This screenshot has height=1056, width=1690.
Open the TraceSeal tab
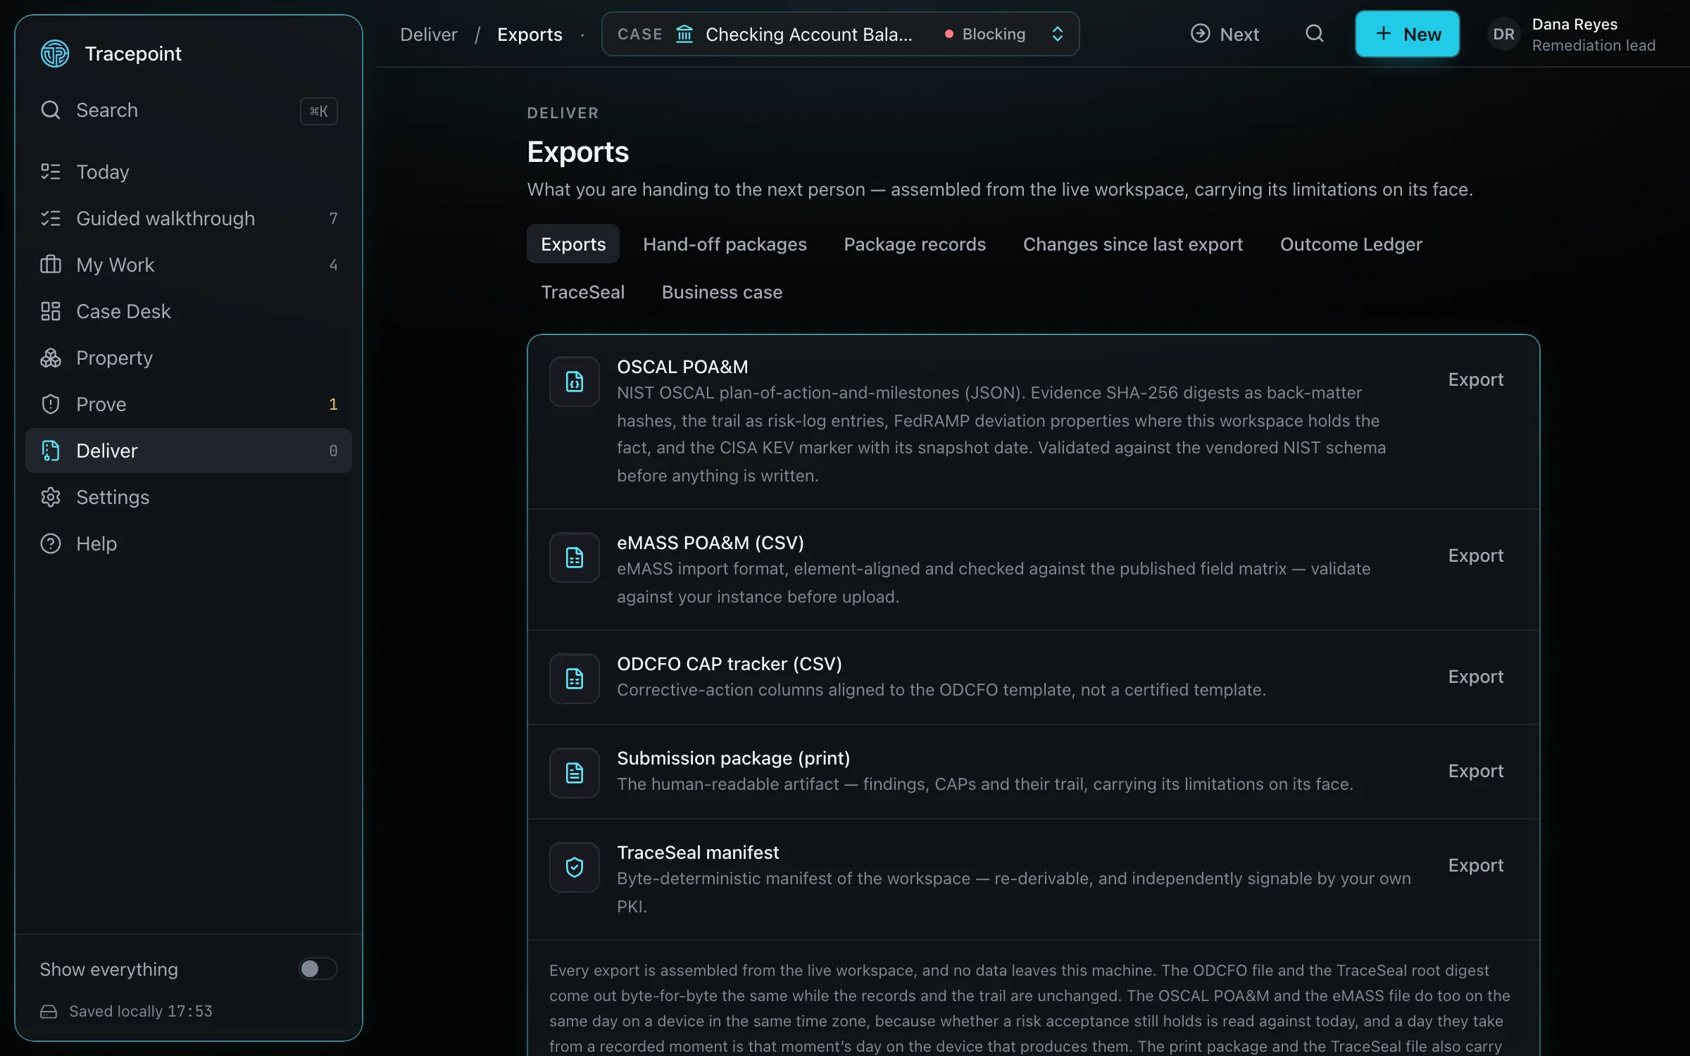tap(582, 292)
